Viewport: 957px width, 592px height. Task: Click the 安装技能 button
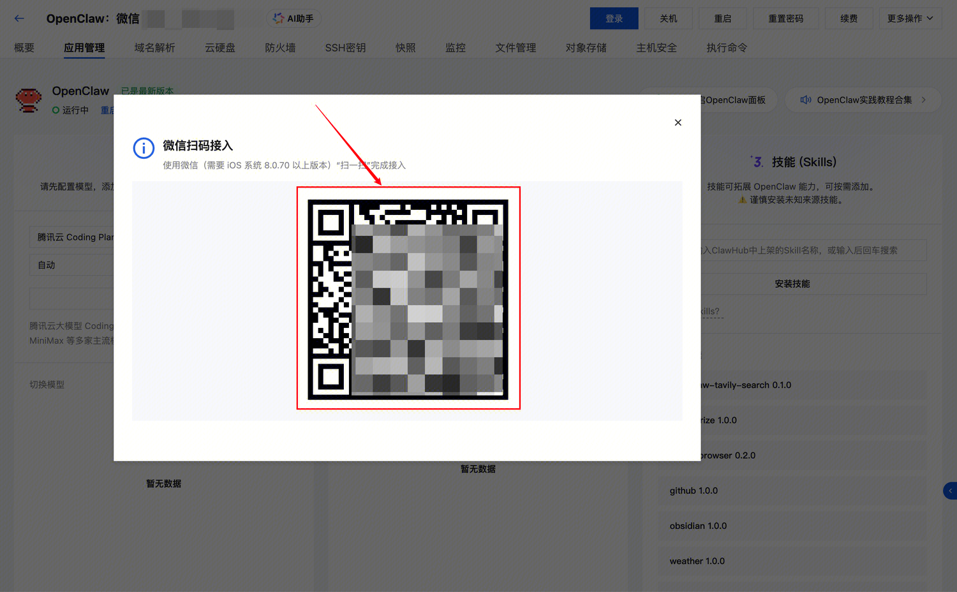(x=792, y=283)
